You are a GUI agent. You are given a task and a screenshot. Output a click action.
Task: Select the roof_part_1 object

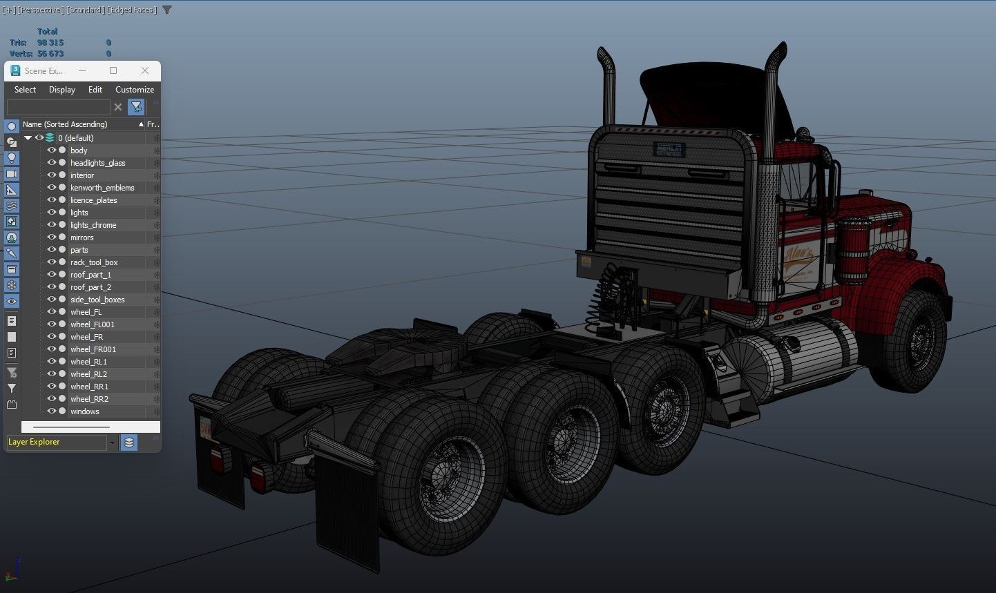(x=90, y=275)
